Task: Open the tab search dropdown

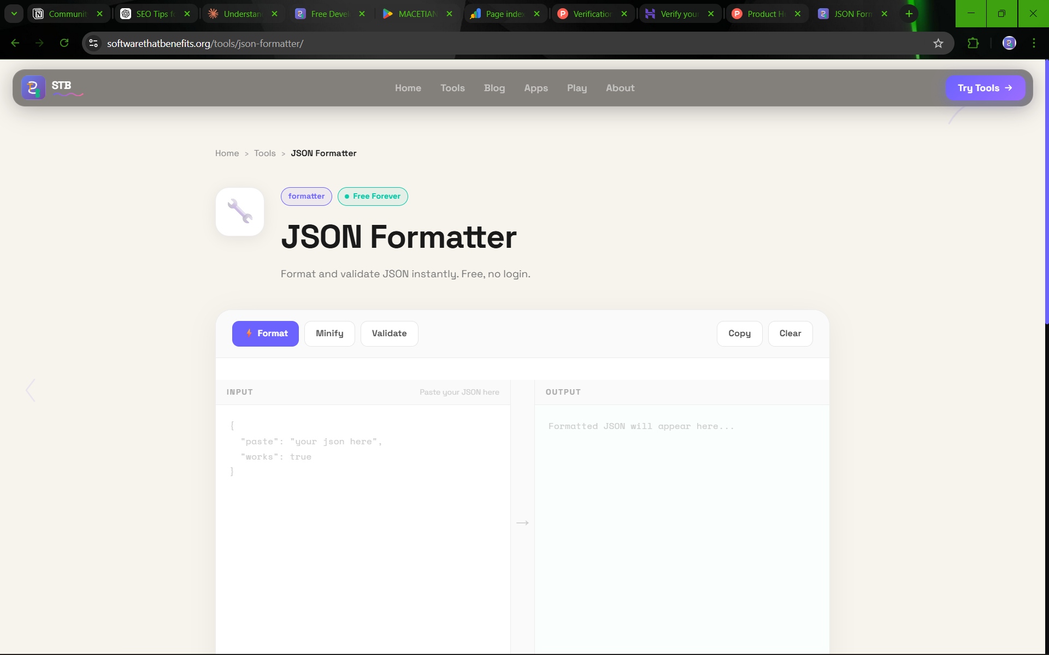Action: pos(14,13)
